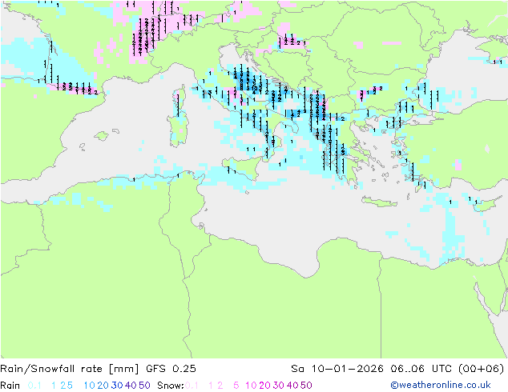This screenshot has height=392, width=508.
Task: Click the "Rain/Snowfall rate [mm]" title text
Action: (x=70, y=369)
